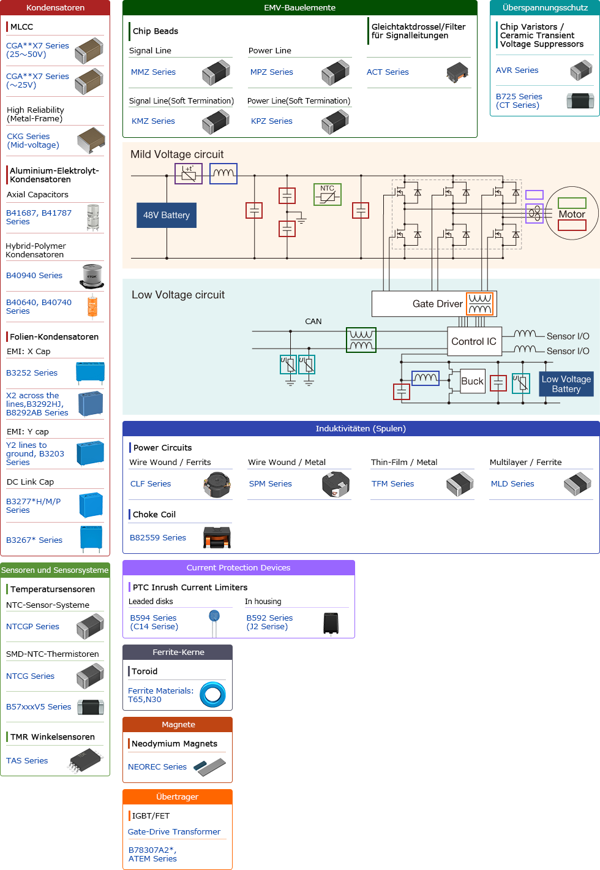Open the Gate-Drive Transformer link

174,831
